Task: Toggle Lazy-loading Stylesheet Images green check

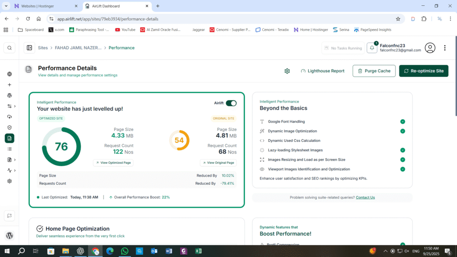Action: pyautogui.click(x=403, y=150)
